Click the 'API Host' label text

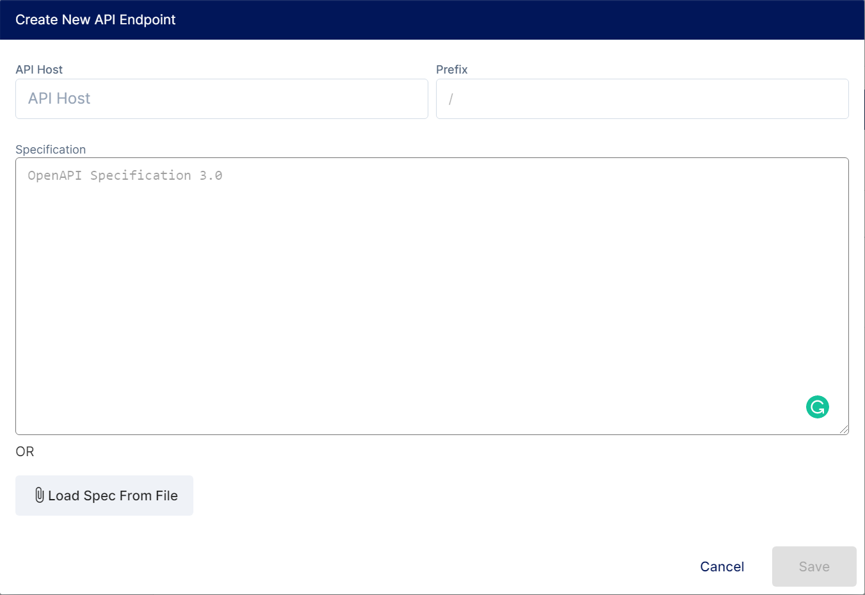click(39, 70)
